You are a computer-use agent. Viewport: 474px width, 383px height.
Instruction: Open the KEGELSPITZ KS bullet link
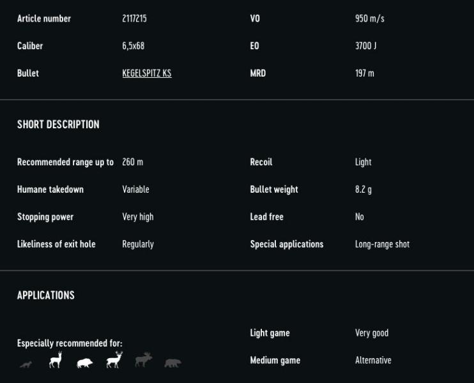(x=147, y=73)
